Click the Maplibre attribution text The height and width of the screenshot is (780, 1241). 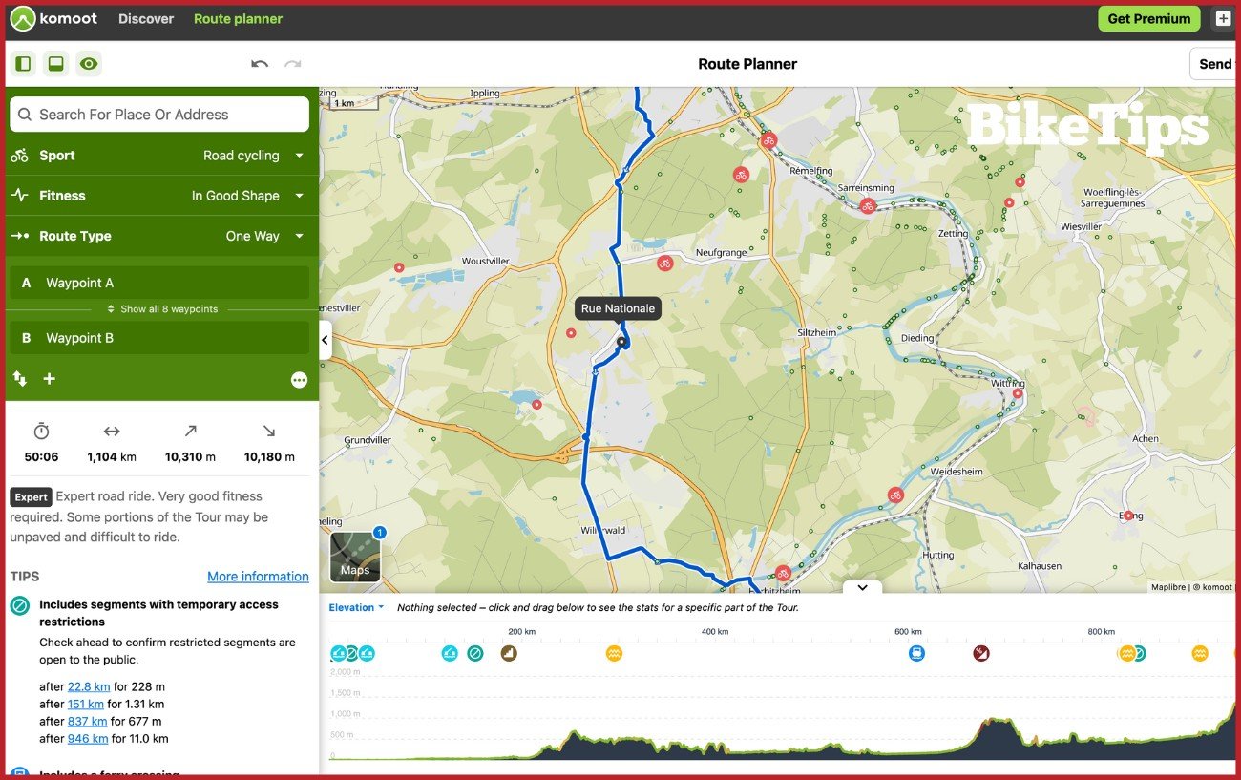1169,587
